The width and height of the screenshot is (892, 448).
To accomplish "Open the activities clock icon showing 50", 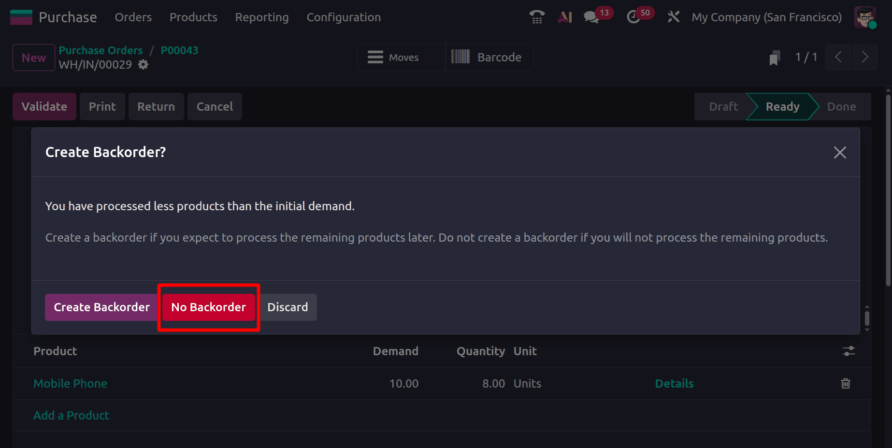I will pos(633,17).
